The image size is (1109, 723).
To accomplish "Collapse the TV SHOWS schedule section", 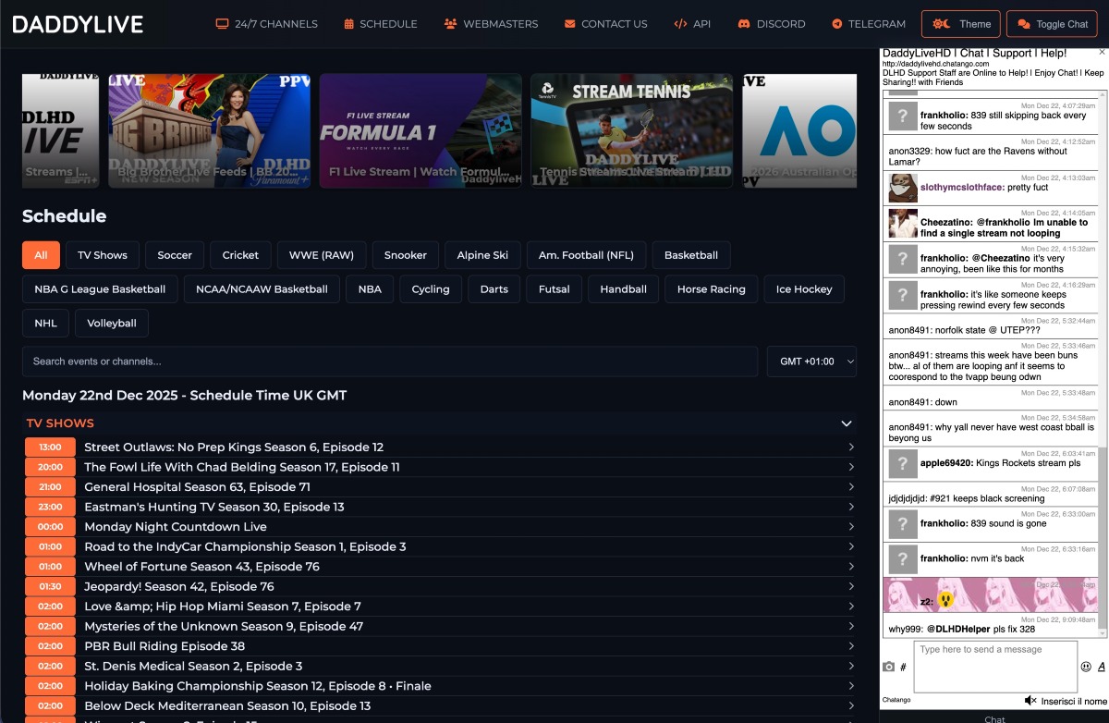I will [x=846, y=423].
